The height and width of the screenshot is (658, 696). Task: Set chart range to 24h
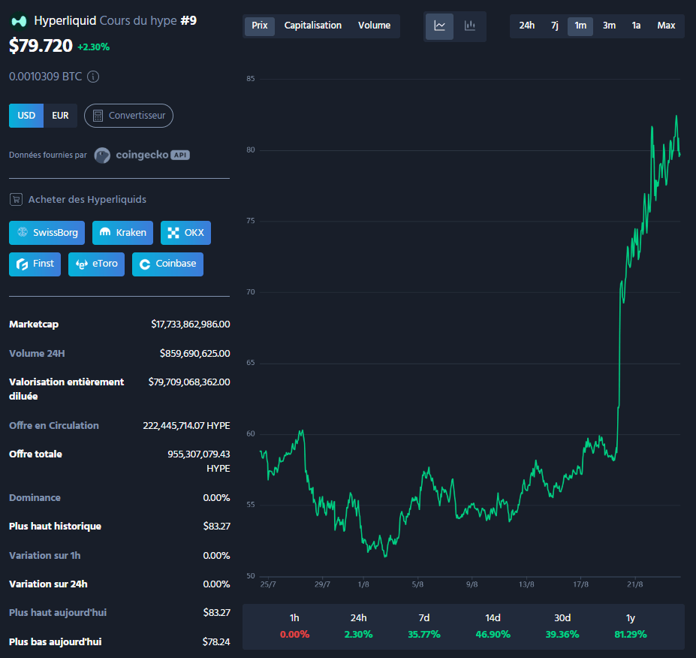click(x=527, y=26)
